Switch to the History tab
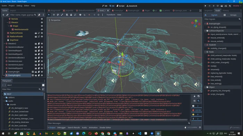Viewport: 243px width, 136px height. [x=226, y=10]
